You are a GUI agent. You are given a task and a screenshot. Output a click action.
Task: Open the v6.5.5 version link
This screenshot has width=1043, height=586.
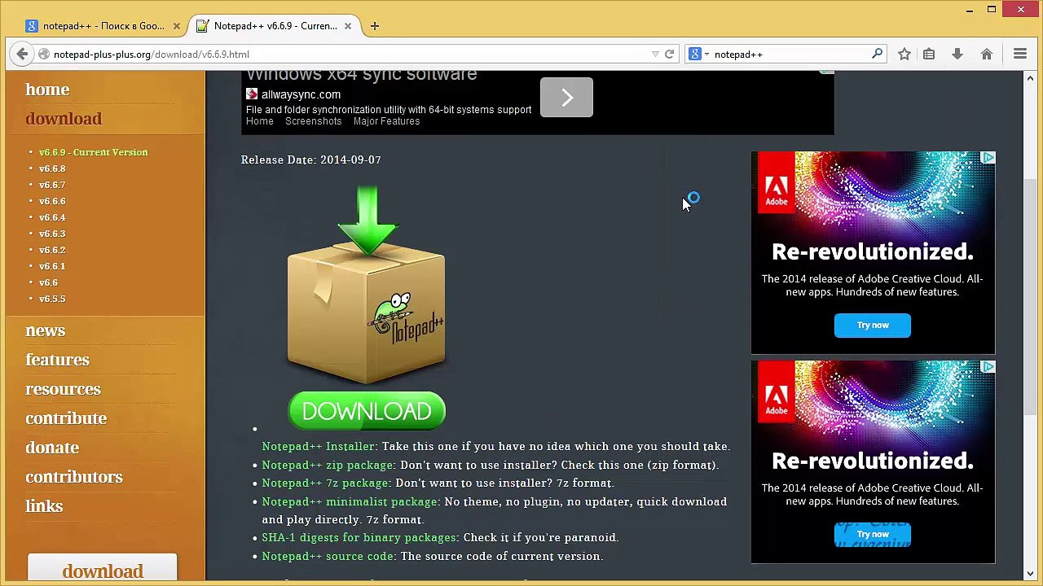pos(52,299)
